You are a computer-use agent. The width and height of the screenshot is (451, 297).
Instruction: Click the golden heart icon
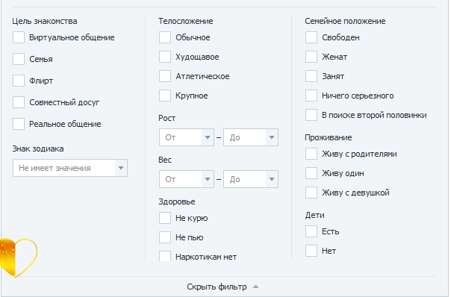pyautogui.click(x=19, y=258)
